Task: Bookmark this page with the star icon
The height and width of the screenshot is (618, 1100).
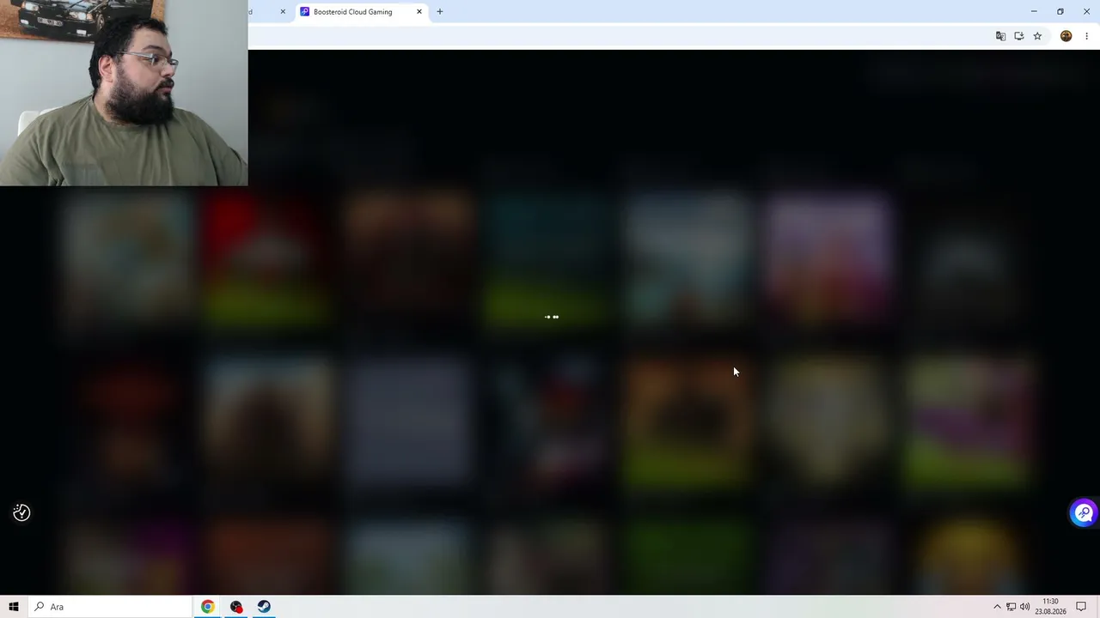Action: 1037,36
